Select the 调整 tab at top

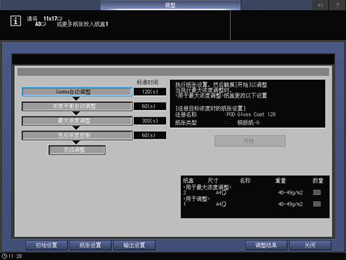pyautogui.click(x=170, y=5)
